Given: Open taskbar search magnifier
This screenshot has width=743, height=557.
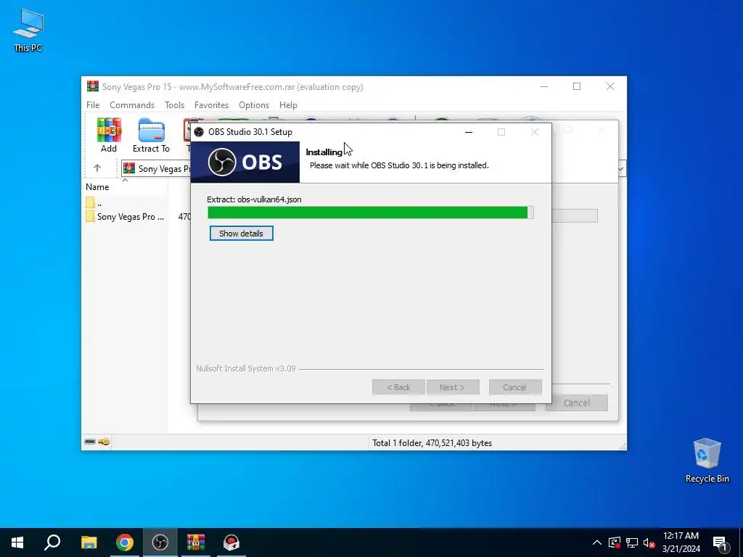Looking at the screenshot, I should (52, 542).
